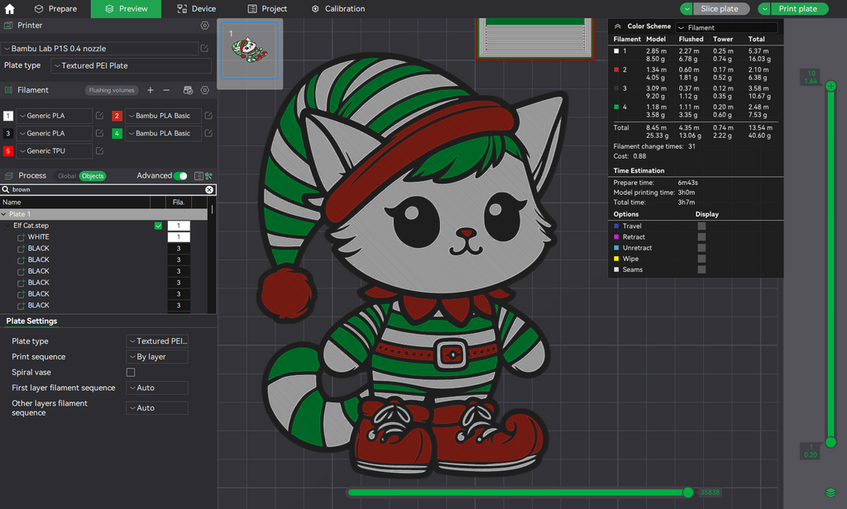Image resolution: width=847 pixels, height=509 pixels.
Task: Open the Calibration tab
Action: click(338, 8)
